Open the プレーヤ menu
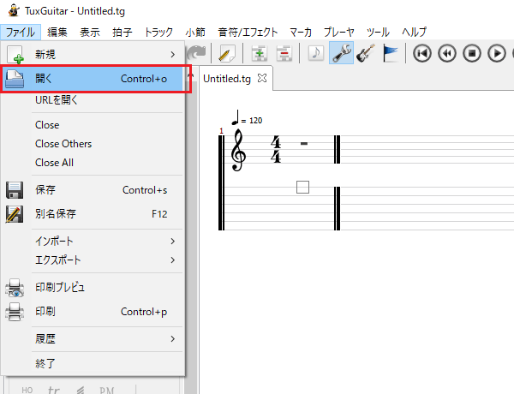 (339, 33)
